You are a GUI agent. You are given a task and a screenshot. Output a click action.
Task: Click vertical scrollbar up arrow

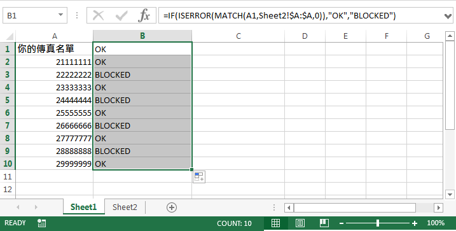tap(450, 36)
